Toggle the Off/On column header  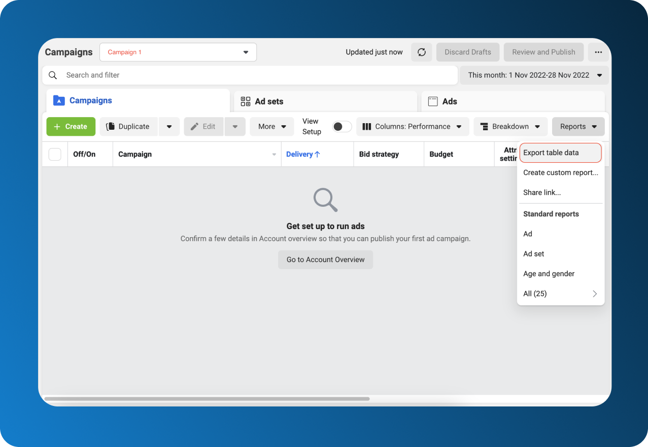pyautogui.click(x=84, y=154)
